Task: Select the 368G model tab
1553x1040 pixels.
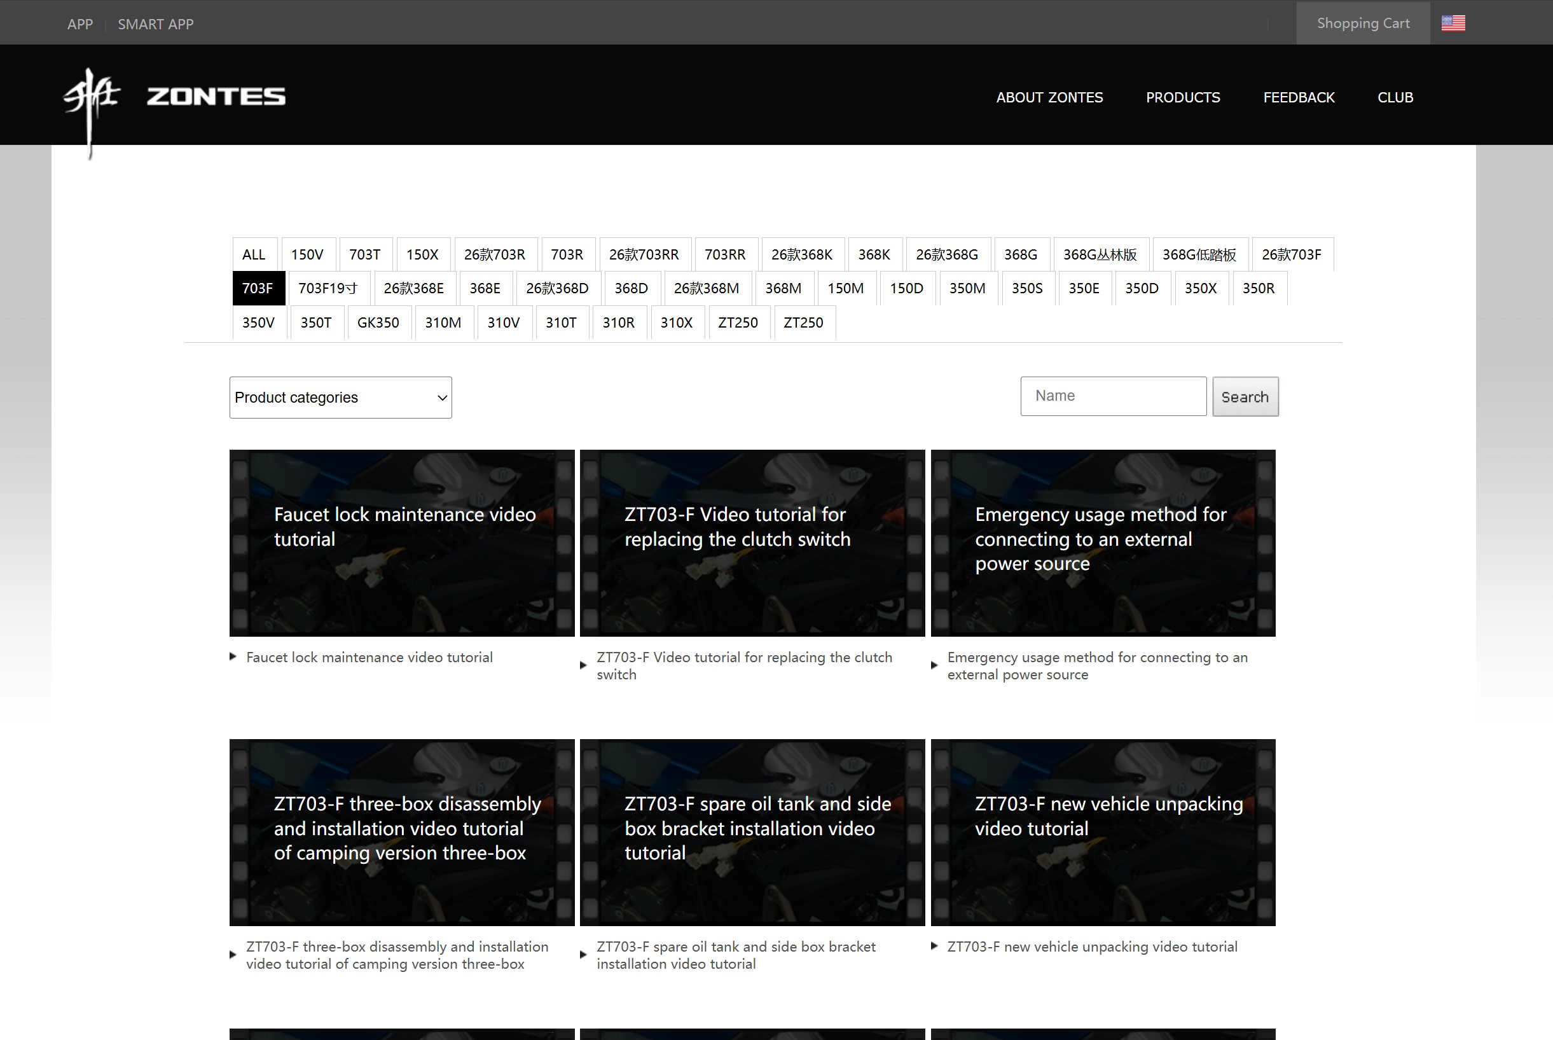Action: click(1021, 254)
